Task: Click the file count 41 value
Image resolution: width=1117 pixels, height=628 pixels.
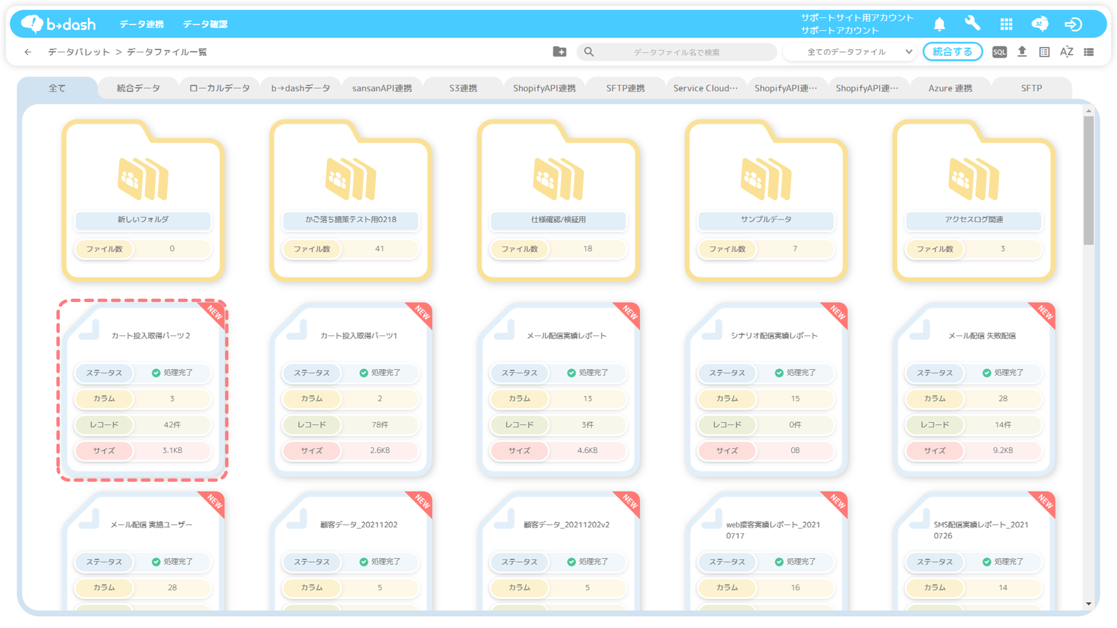Action: [x=380, y=249]
